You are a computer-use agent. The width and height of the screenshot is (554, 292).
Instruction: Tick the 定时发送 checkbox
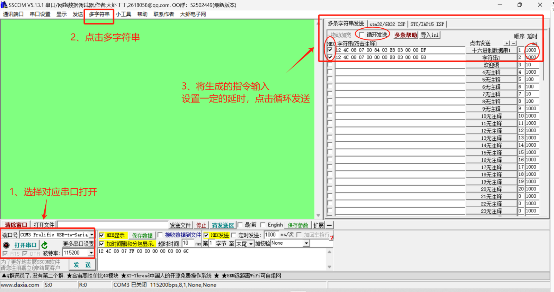point(234,235)
